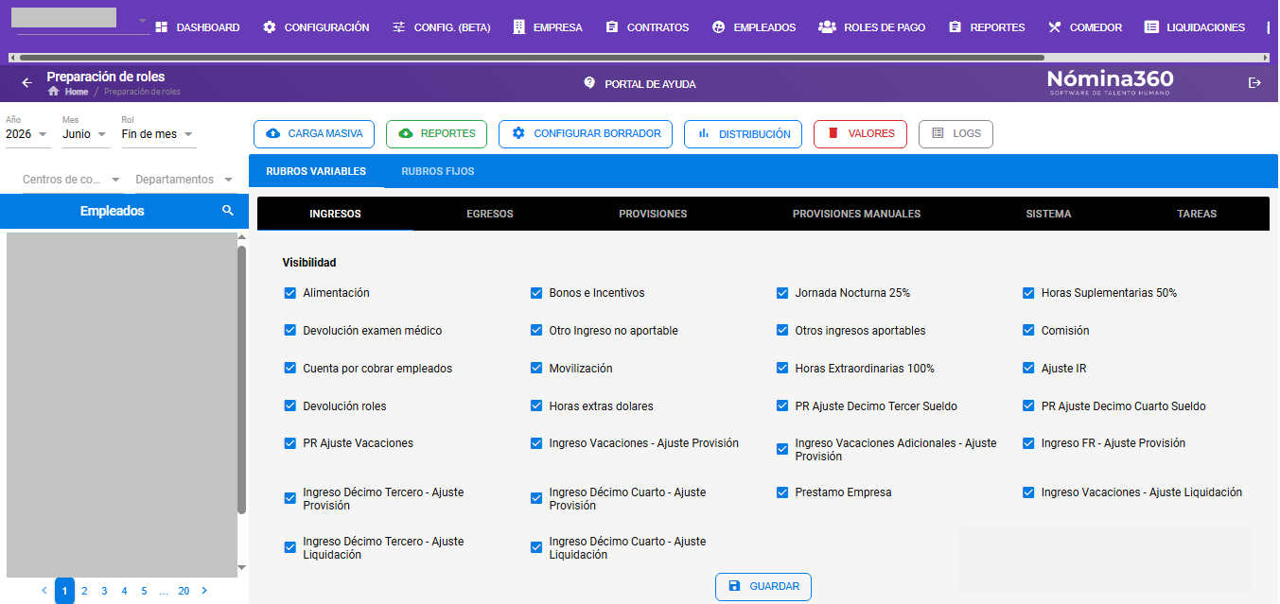This screenshot has width=1280, height=604.
Task: Toggle Horas extras dolares checkbox
Action: click(x=536, y=406)
